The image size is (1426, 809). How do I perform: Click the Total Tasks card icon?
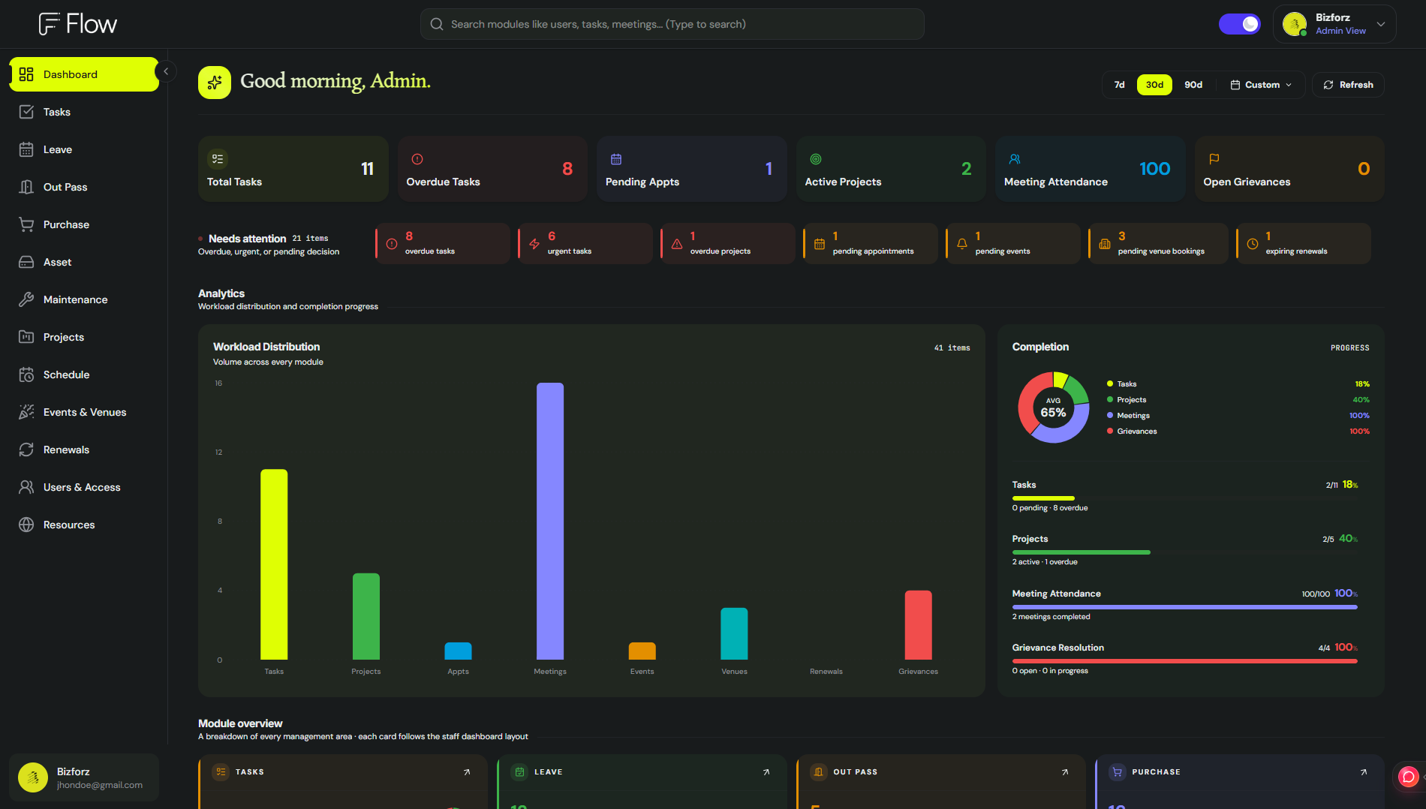218,159
